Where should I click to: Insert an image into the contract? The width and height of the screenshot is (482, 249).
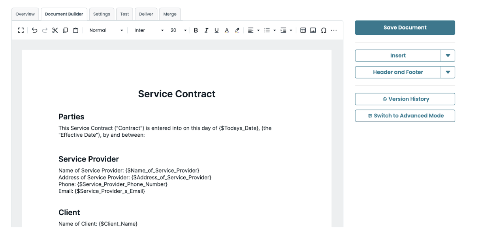[x=313, y=30]
